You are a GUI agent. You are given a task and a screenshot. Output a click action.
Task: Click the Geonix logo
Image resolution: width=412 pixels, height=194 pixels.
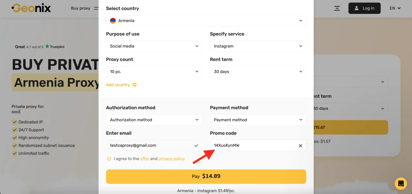tap(31, 8)
